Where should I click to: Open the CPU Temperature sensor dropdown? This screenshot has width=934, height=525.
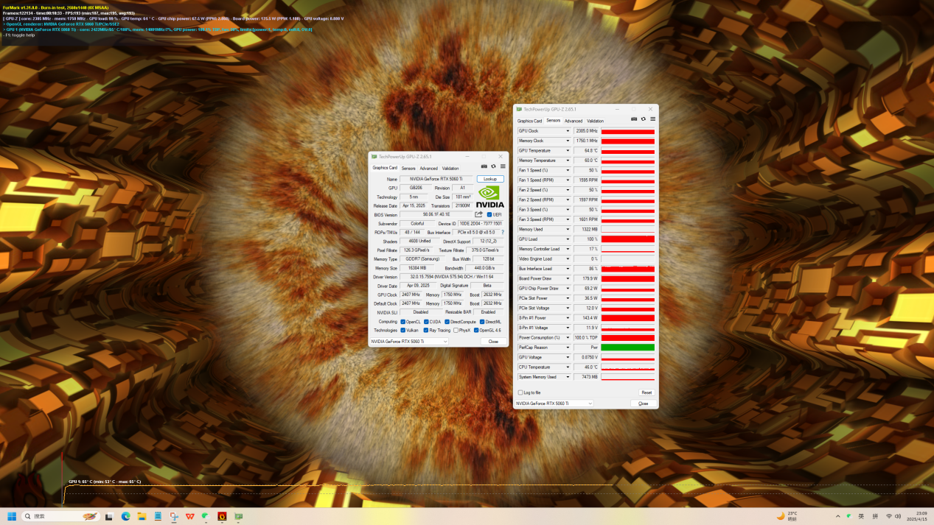[x=568, y=367]
